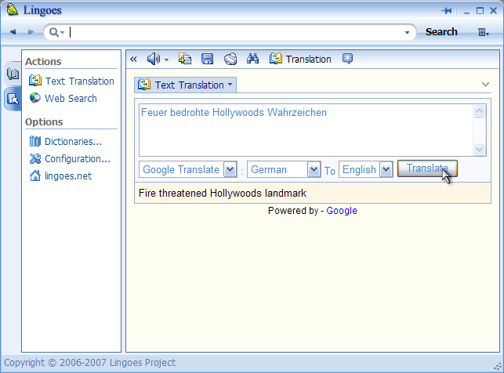Click inside the German source text box

tap(306, 130)
